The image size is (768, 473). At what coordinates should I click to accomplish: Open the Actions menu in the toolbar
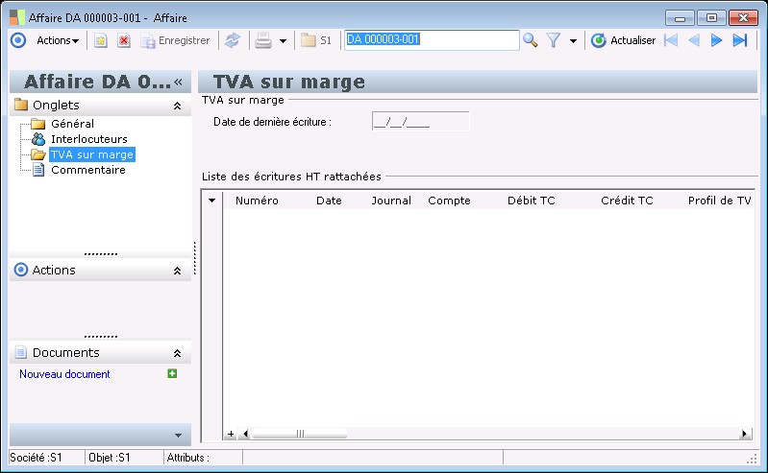[x=58, y=40]
